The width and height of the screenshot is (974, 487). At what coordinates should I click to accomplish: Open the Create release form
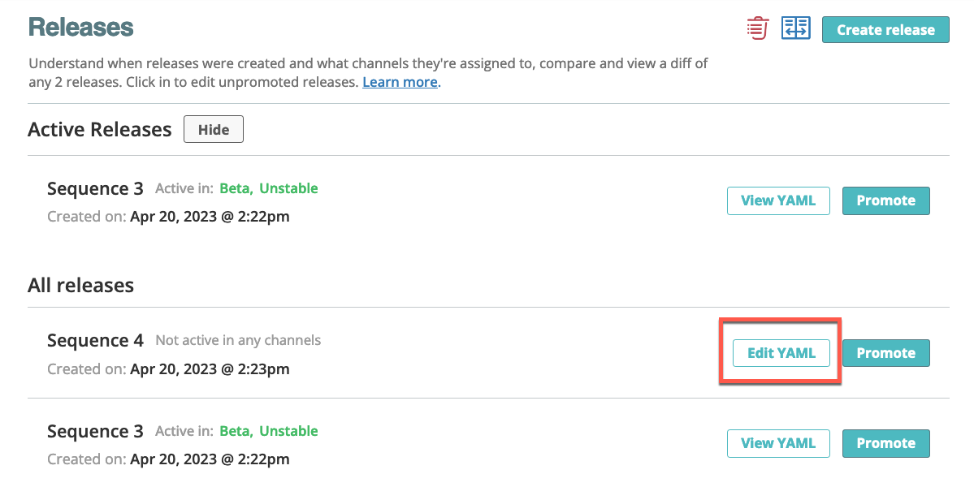point(885,29)
